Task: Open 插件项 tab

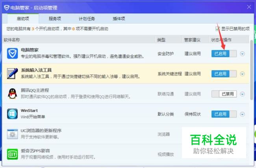Action: point(119,18)
